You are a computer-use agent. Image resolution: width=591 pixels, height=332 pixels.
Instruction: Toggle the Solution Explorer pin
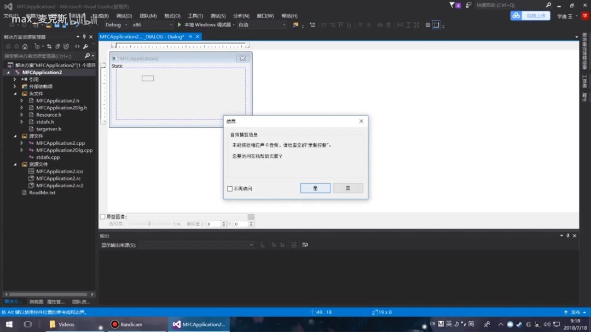point(84,37)
